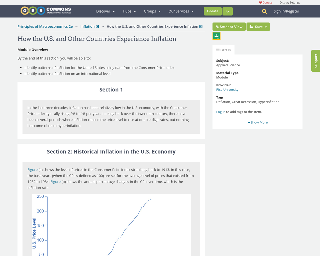Click the OER Commons logo
The height and width of the screenshot is (256, 320).
[46, 11]
